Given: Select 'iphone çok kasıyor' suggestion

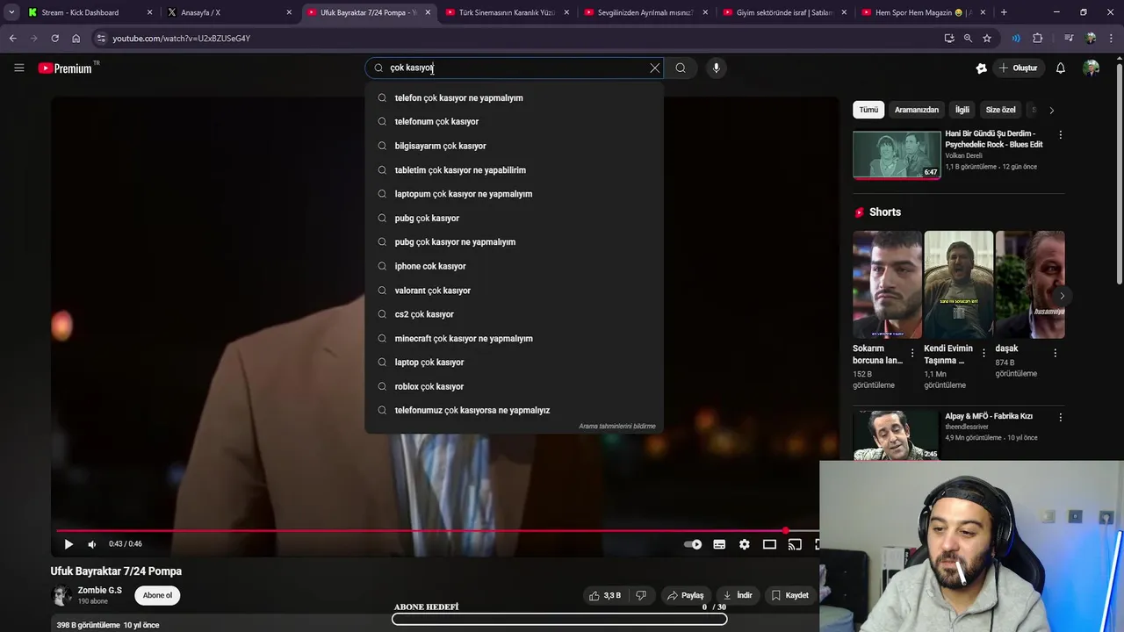Looking at the screenshot, I should pyautogui.click(x=514, y=266).
